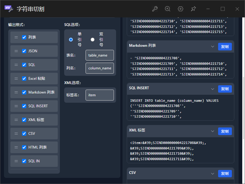Click the zoom-in magnifier icon
Screen dimensions: 245x184
pyautogui.click(x=167, y=9)
